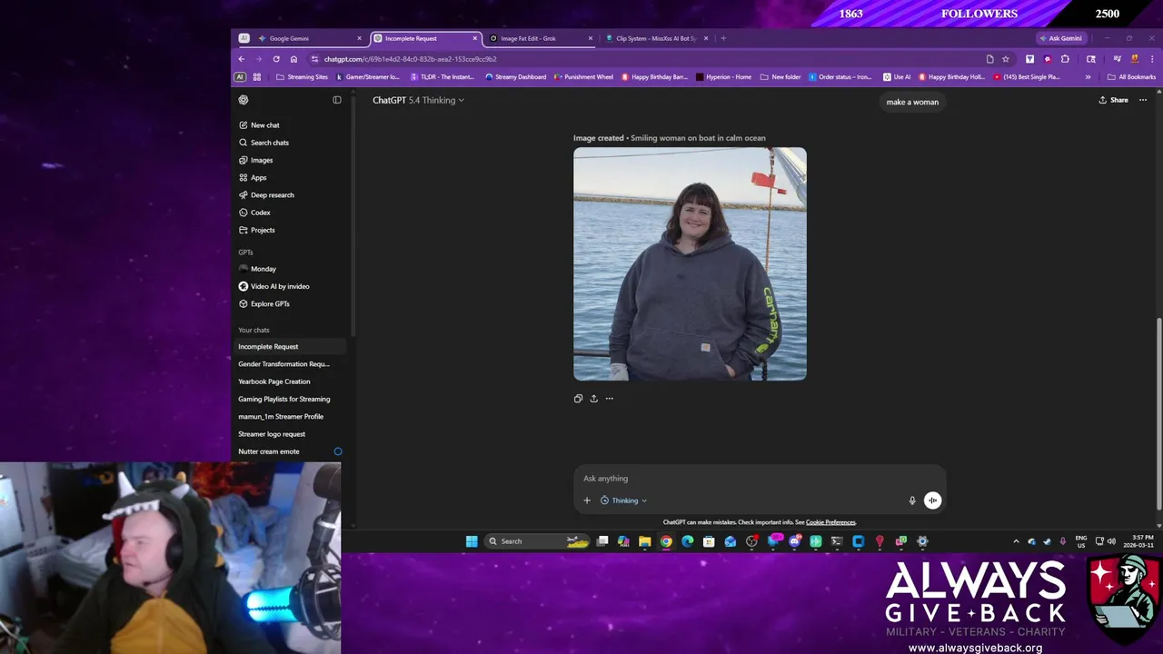Click the generated woman on boat image
The image size is (1163, 654).
click(690, 263)
